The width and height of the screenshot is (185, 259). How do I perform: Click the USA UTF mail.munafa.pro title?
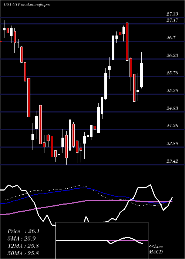(x=27, y=4)
